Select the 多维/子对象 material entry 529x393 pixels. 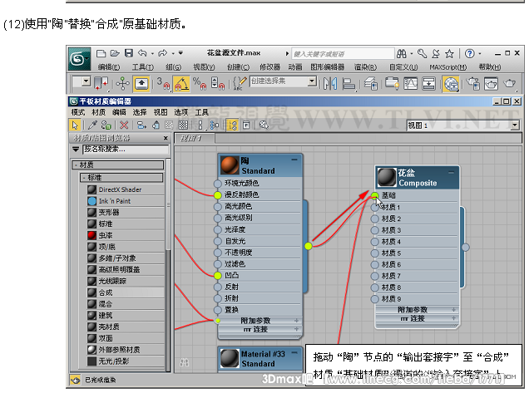(x=126, y=258)
